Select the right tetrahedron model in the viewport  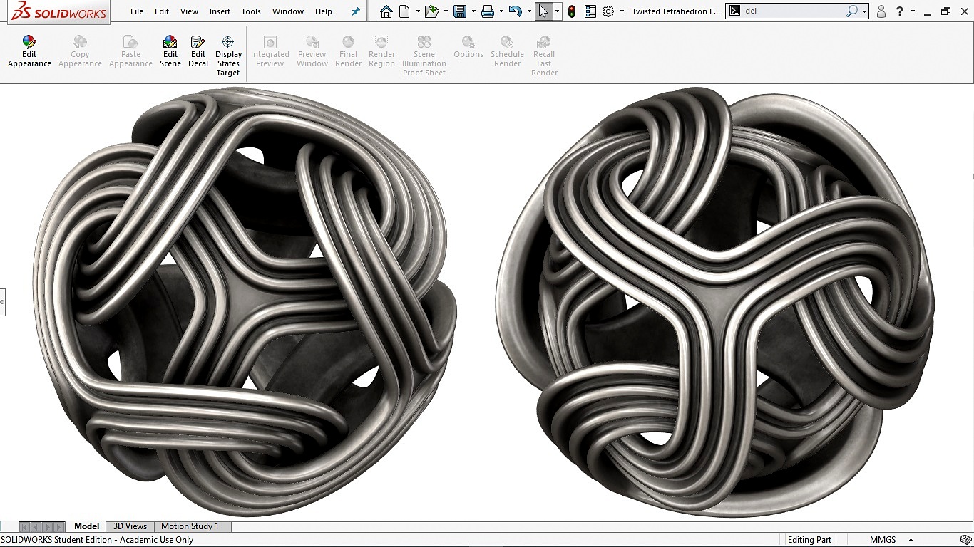click(x=714, y=301)
